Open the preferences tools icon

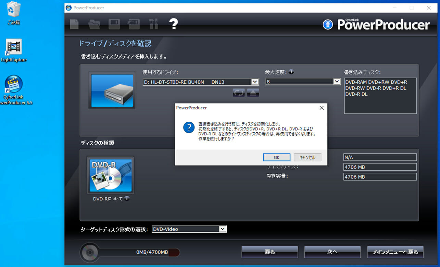pyautogui.click(x=153, y=24)
